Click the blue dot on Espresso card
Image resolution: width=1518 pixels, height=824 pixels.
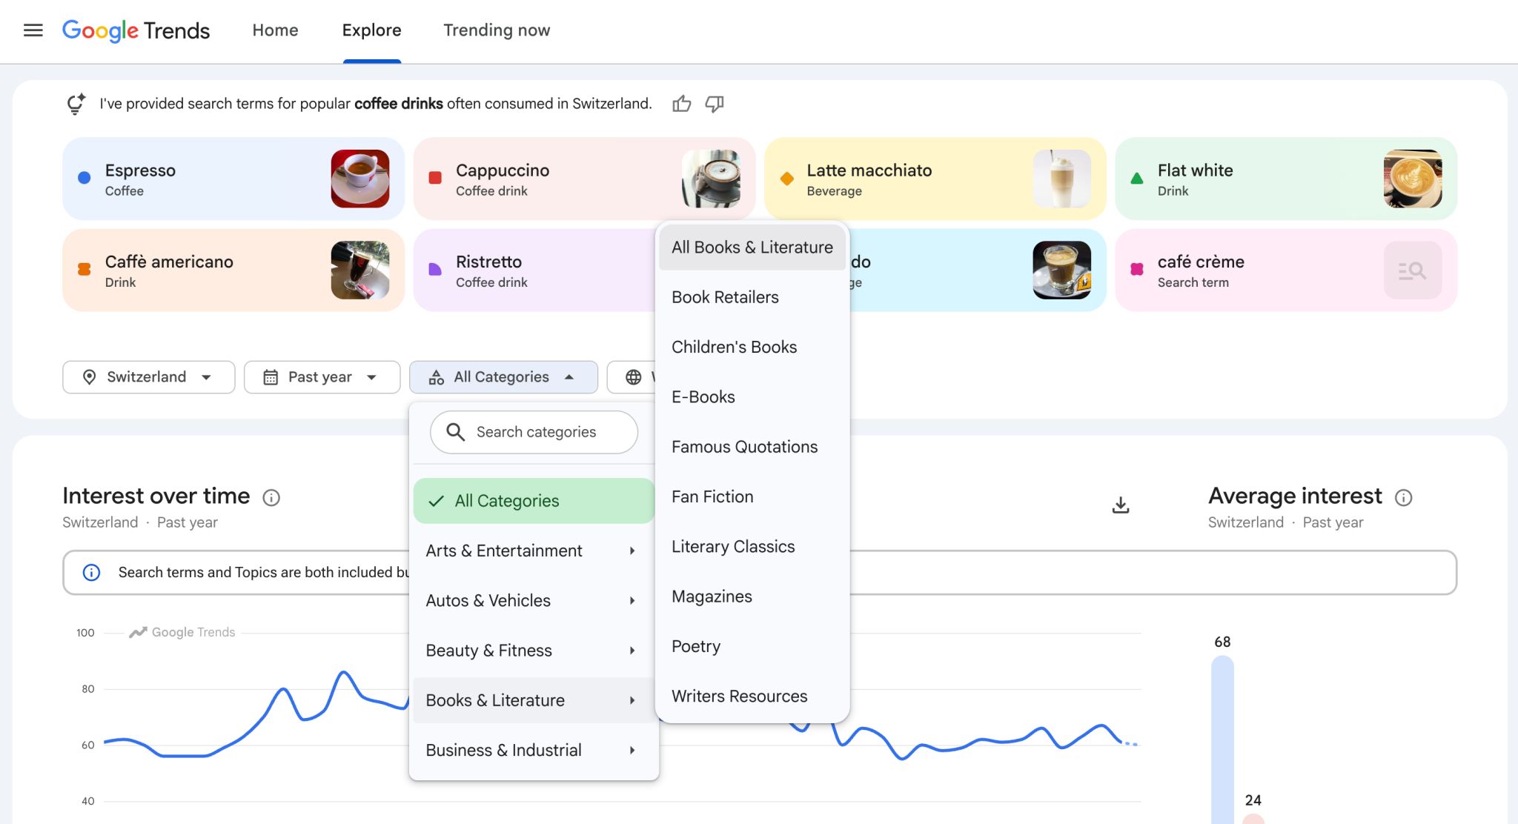point(84,178)
